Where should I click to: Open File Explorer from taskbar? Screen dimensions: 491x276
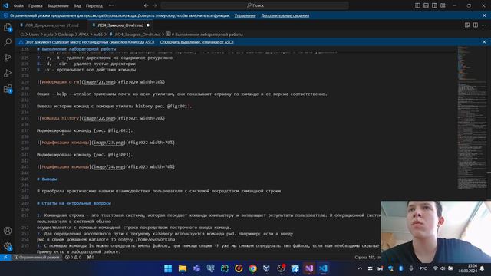click(183, 268)
